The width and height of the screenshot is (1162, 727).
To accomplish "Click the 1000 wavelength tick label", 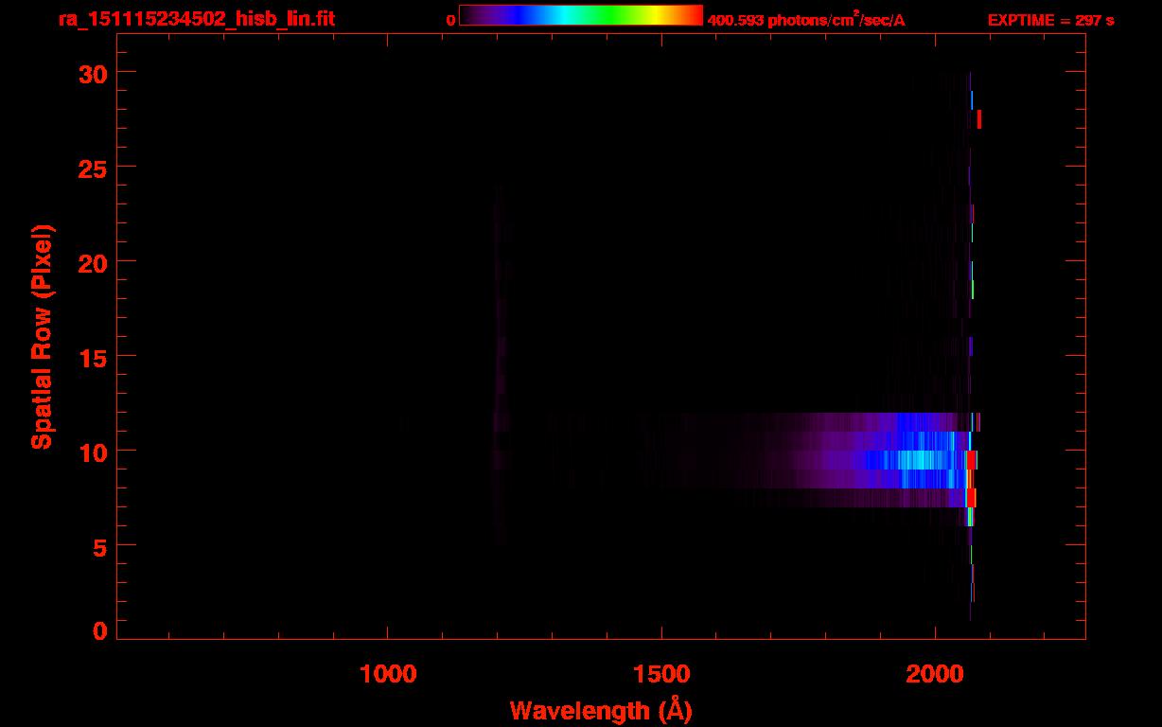I will click(x=388, y=674).
